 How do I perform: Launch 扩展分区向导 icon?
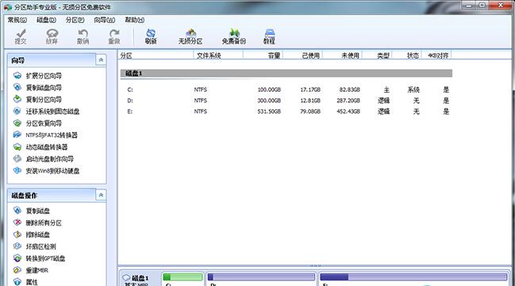tap(17, 76)
